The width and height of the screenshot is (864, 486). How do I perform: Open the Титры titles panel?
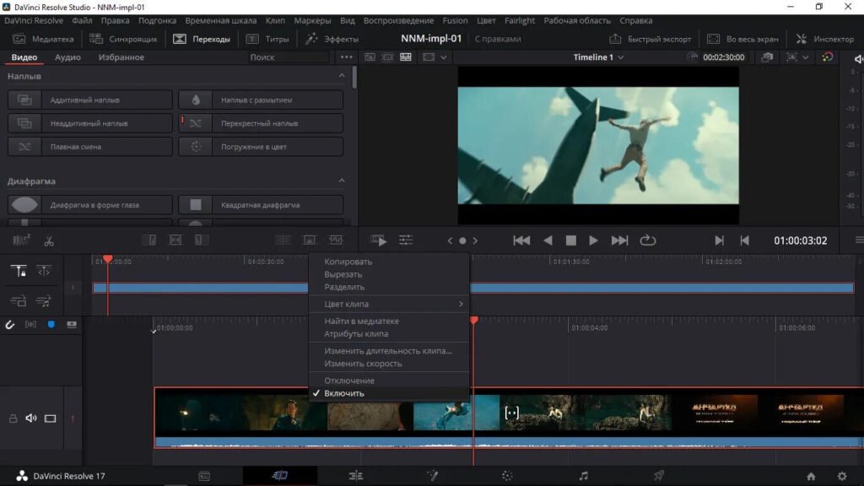(267, 39)
